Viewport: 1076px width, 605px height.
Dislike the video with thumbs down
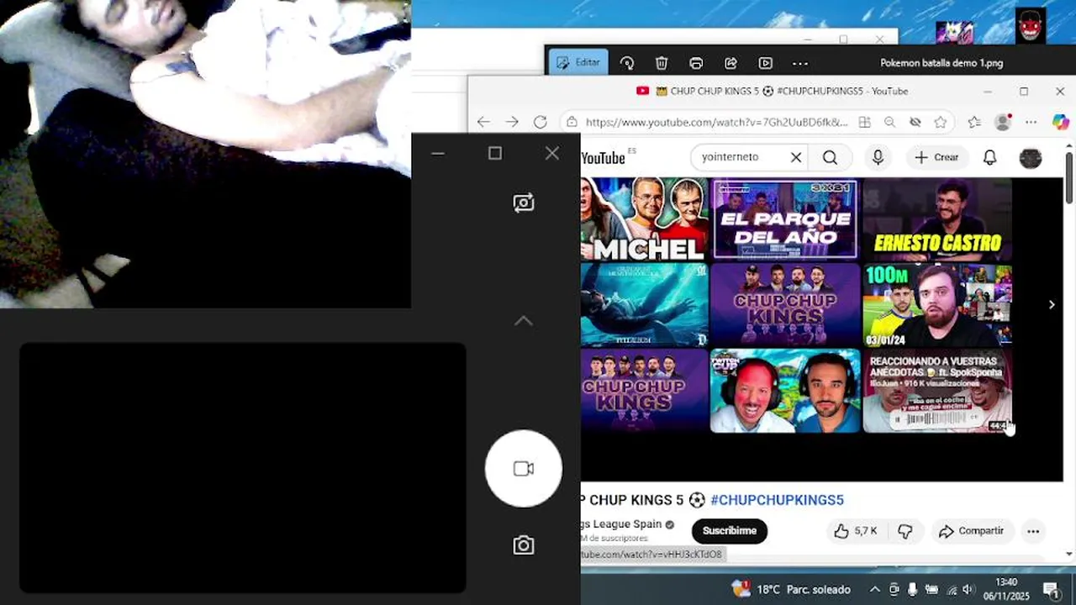tap(905, 531)
